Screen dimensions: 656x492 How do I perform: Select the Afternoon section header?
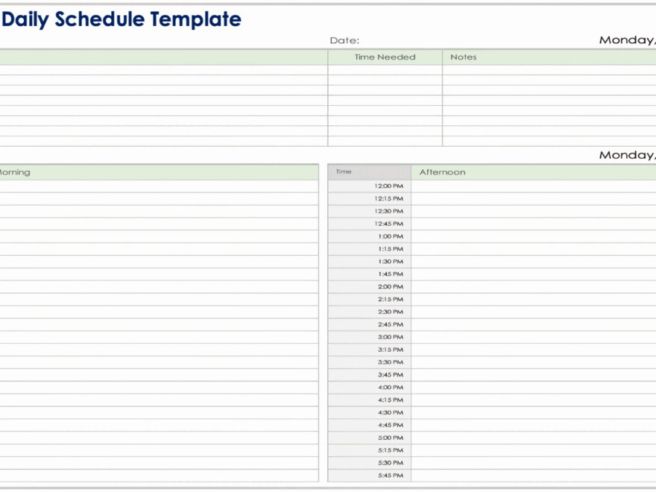(x=443, y=172)
